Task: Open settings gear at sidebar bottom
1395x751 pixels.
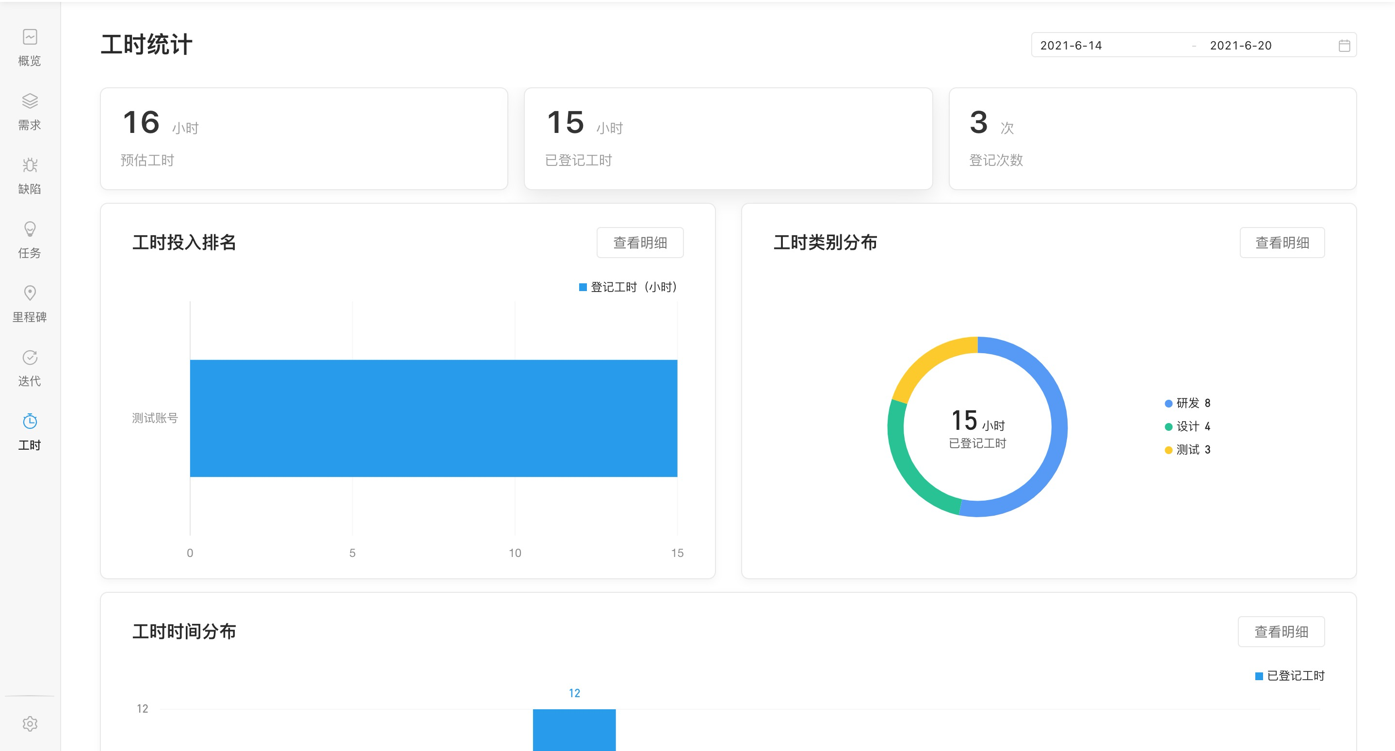Action: click(30, 723)
